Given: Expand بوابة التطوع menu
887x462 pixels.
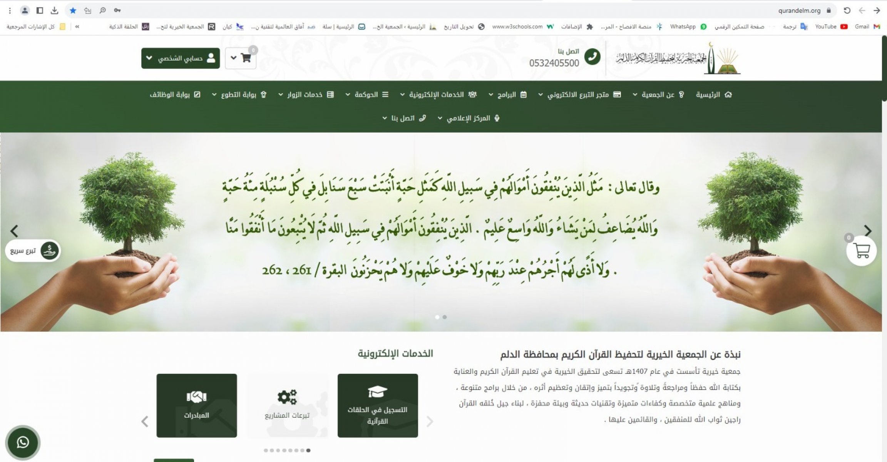Looking at the screenshot, I should coord(239,95).
